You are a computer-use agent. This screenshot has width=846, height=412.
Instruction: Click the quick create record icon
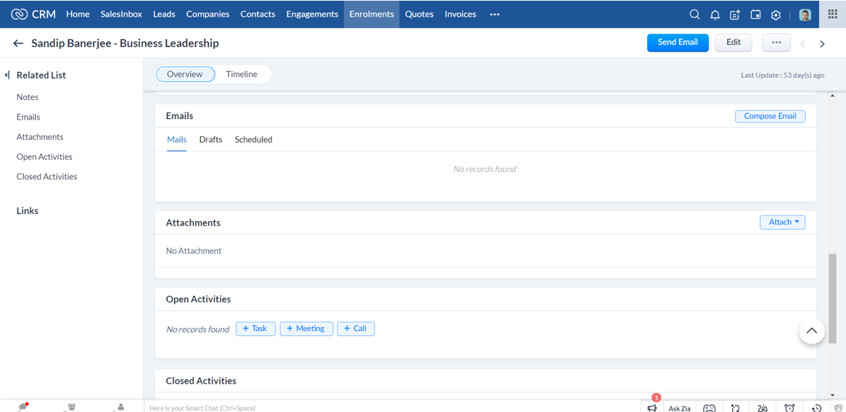coord(735,15)
